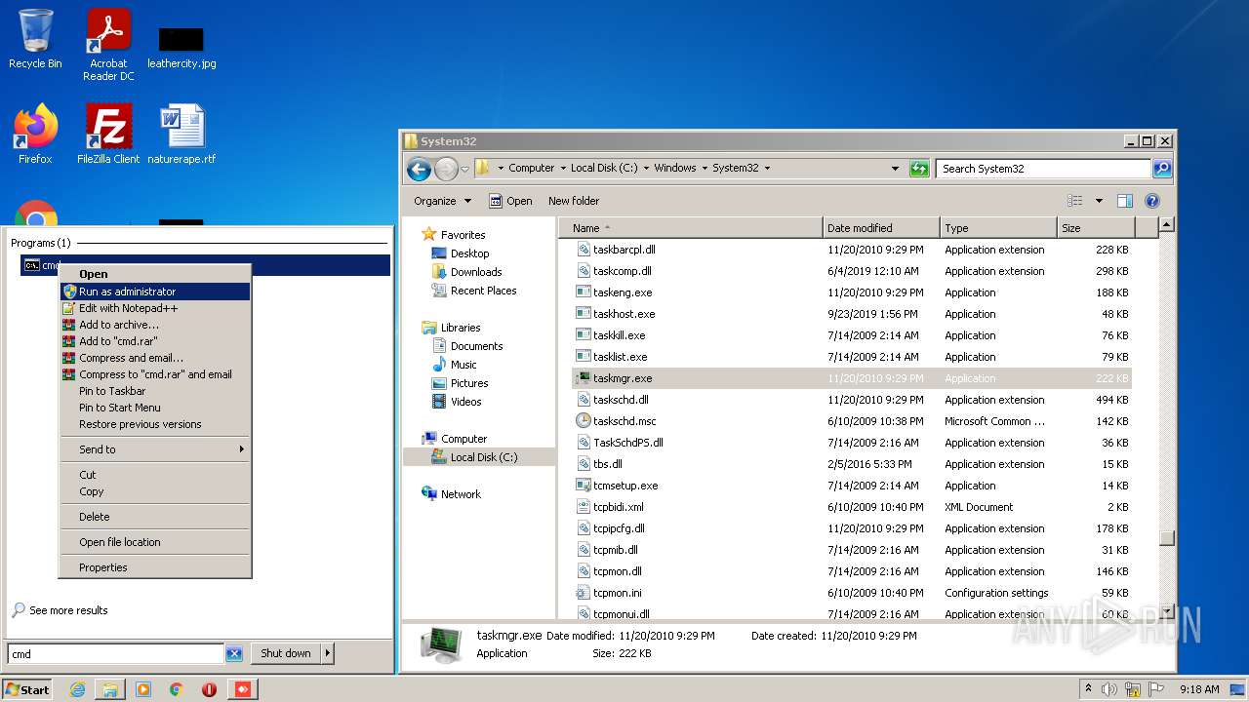The width and height of the screenshot is (1249, 702).
Task: Open the Recycle Bin desktop icon
Action: 35,39
